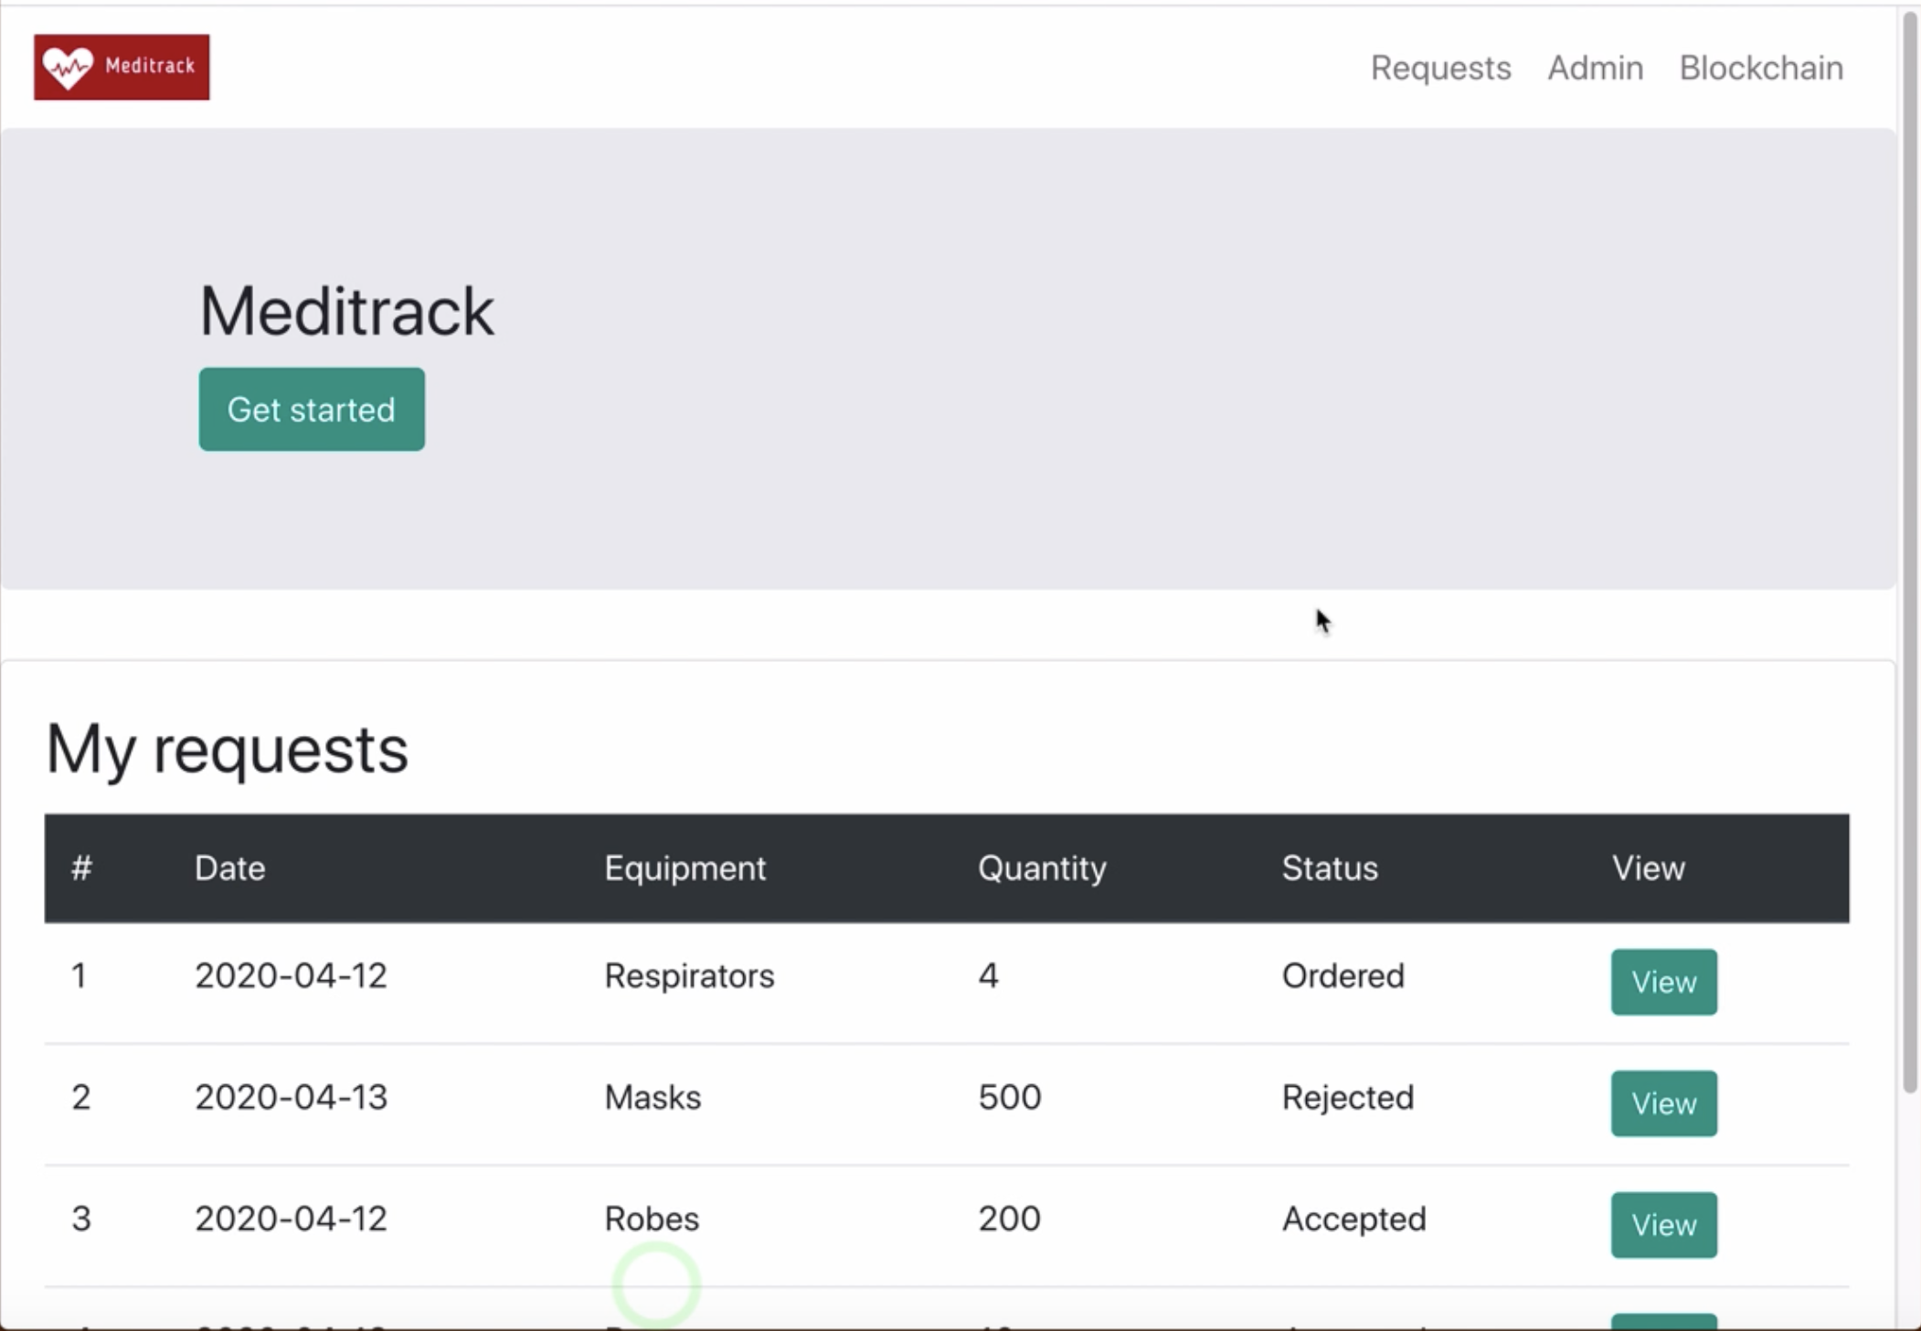
Task: Click the Quantity column header
Action: pos(1041,868)
